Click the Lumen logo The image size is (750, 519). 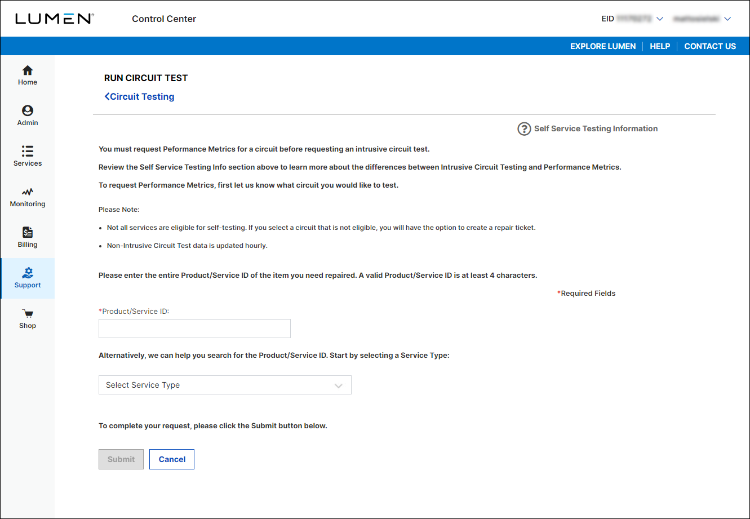pyautogui.click(x=54, y=19)
